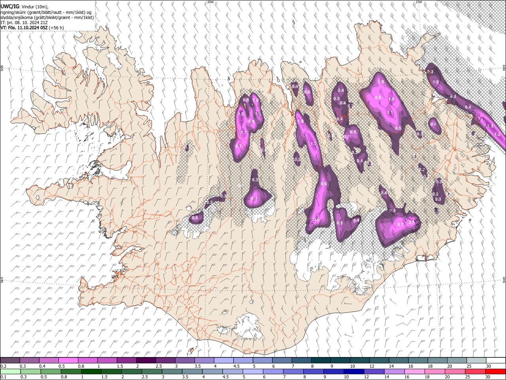Click the '3.5' label under the upper legend

[198, 366]
